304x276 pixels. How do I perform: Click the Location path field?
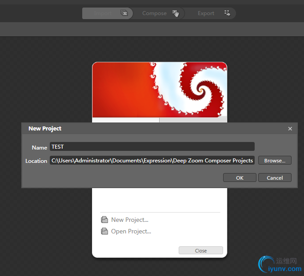click(152, 160)
